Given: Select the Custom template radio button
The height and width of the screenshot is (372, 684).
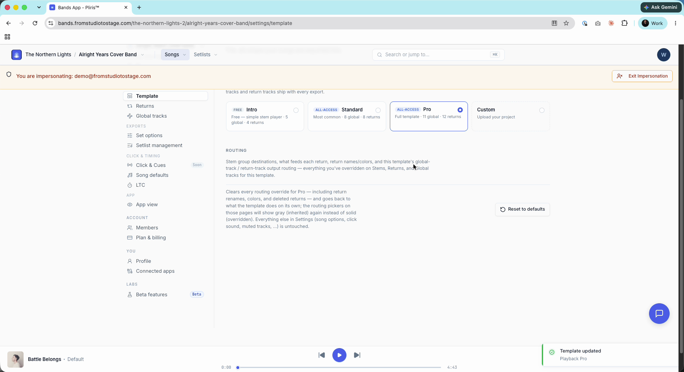Looking at the screenshot, I should [x=542, y=110].
